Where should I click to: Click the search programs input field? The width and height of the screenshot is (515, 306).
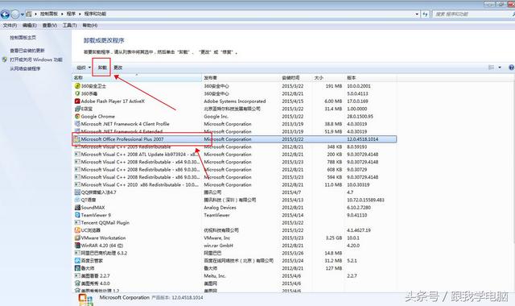pos(472,14)
